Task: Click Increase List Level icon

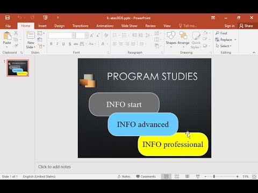Action: (x=141, y=35)
